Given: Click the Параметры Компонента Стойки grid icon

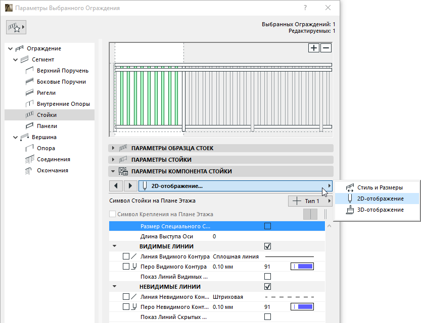Looking at the screenshot, I should coord(122,170).
